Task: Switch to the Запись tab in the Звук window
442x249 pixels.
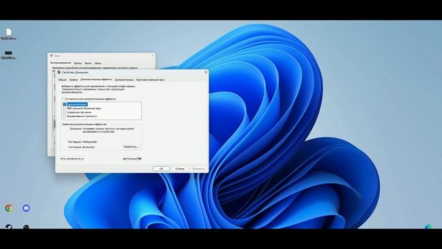Action: (77, 63)
